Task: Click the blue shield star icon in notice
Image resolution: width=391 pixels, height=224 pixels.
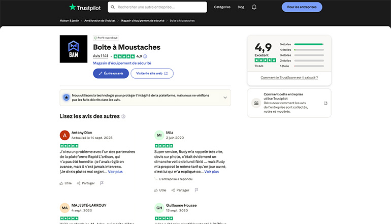Action: point(67,98)
